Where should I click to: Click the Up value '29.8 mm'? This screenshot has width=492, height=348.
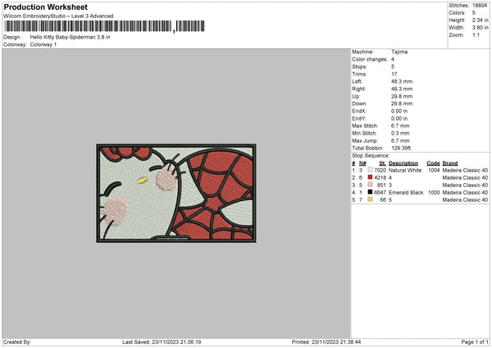coord(402,96)
